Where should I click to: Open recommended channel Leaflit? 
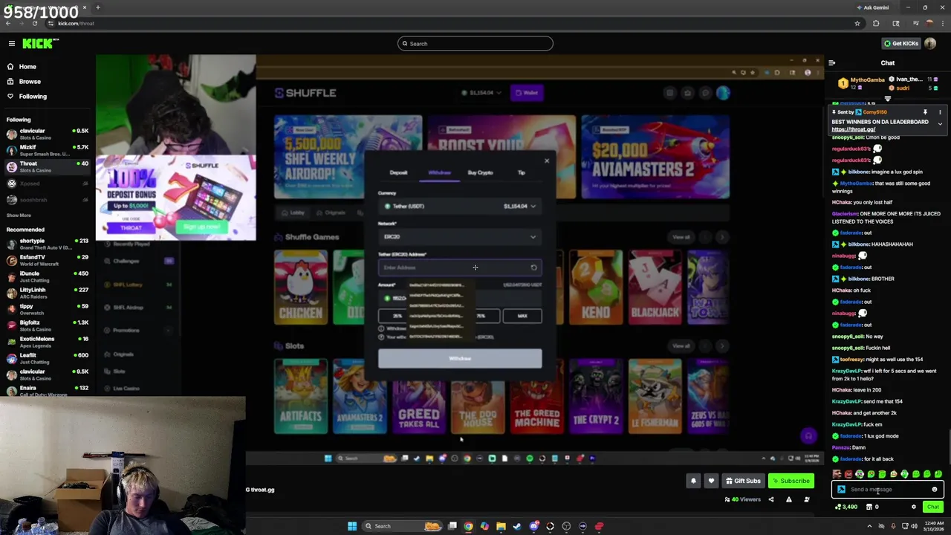(46, 358)
